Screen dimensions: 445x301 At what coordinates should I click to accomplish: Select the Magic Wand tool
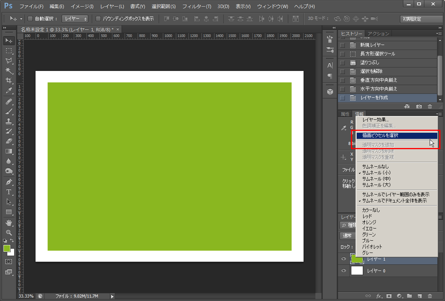point(9,71)
